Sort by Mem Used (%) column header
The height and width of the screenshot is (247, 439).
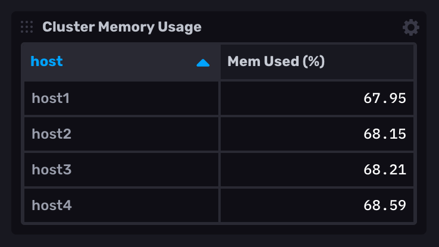click(276, 61)
